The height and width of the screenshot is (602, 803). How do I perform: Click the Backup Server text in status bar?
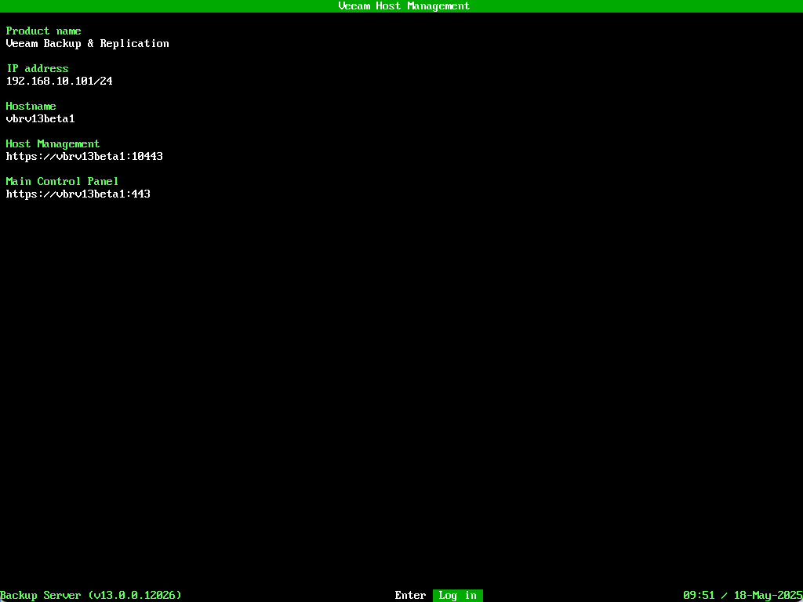pyautogui.click(x=41, y=596)
